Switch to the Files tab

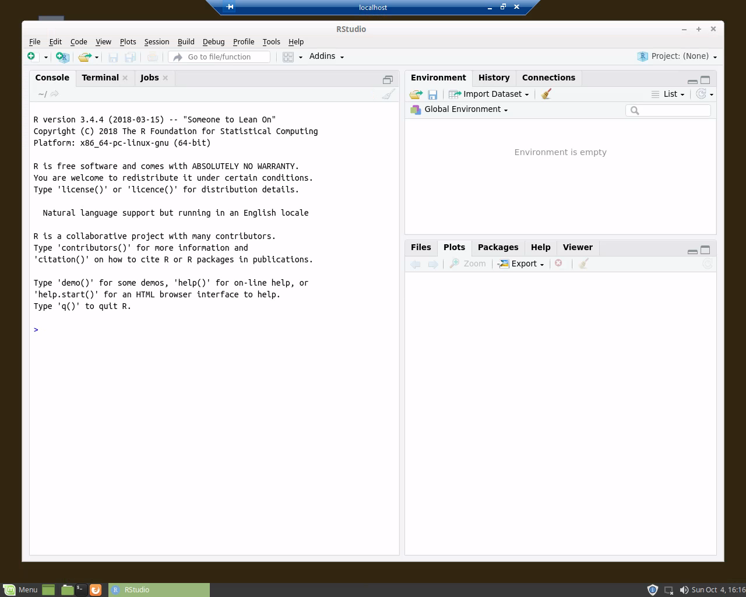tap(421, 247)
